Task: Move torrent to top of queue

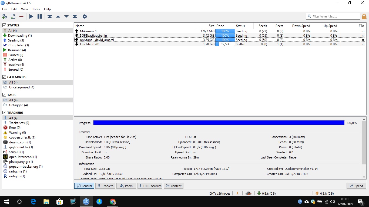Action: (x=50, y=16)
